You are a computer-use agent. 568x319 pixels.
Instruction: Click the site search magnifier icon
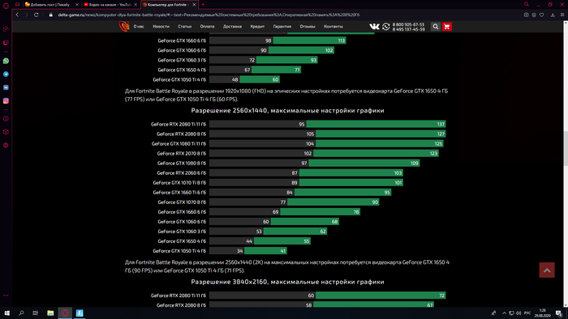click(436, 27)
